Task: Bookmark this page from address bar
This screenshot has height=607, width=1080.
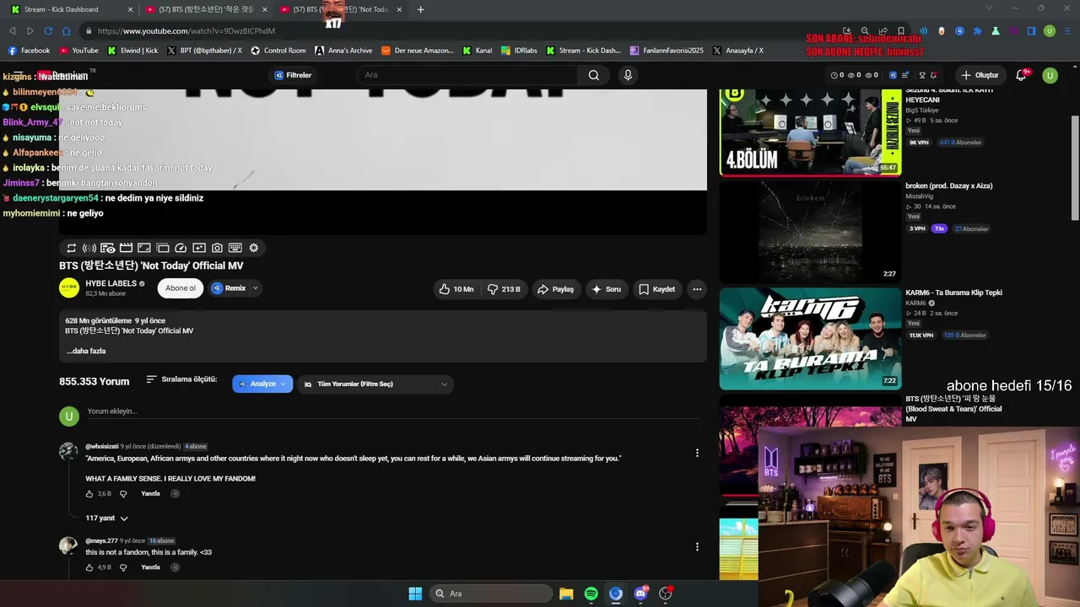Action: coord(899,31)
